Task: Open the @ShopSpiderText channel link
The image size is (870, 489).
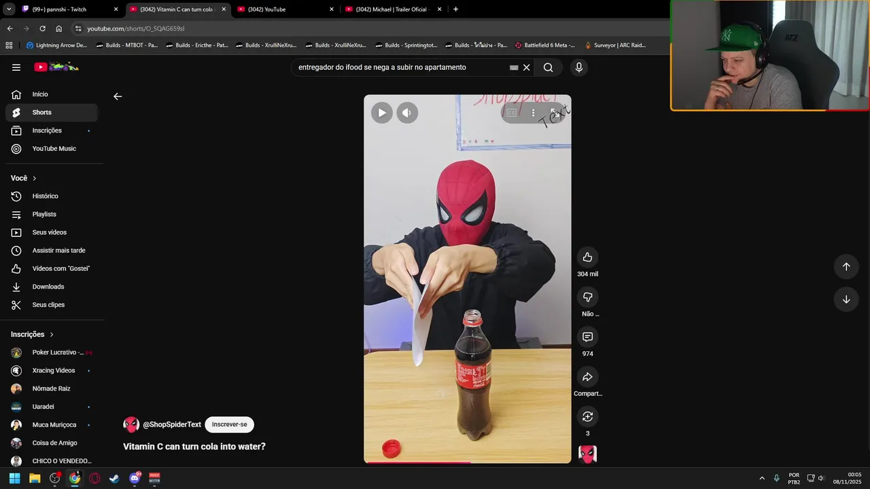Action: [x=172, y=424]
